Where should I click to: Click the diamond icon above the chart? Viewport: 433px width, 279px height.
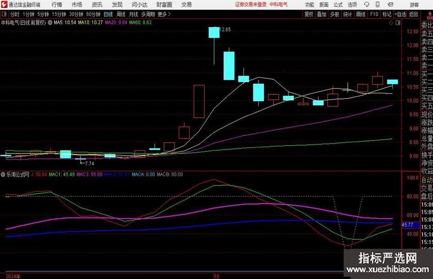[391, 23]
